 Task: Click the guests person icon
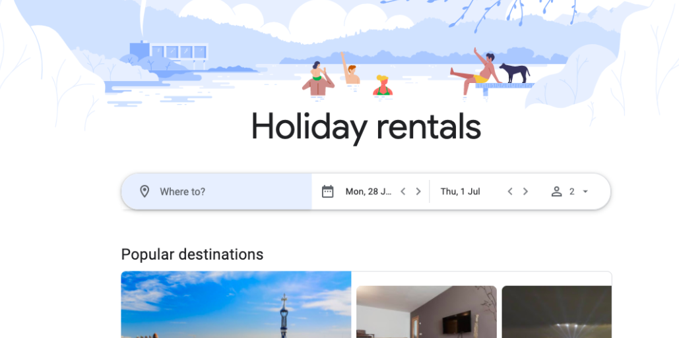pyautogui.click(x=556, y=192)
